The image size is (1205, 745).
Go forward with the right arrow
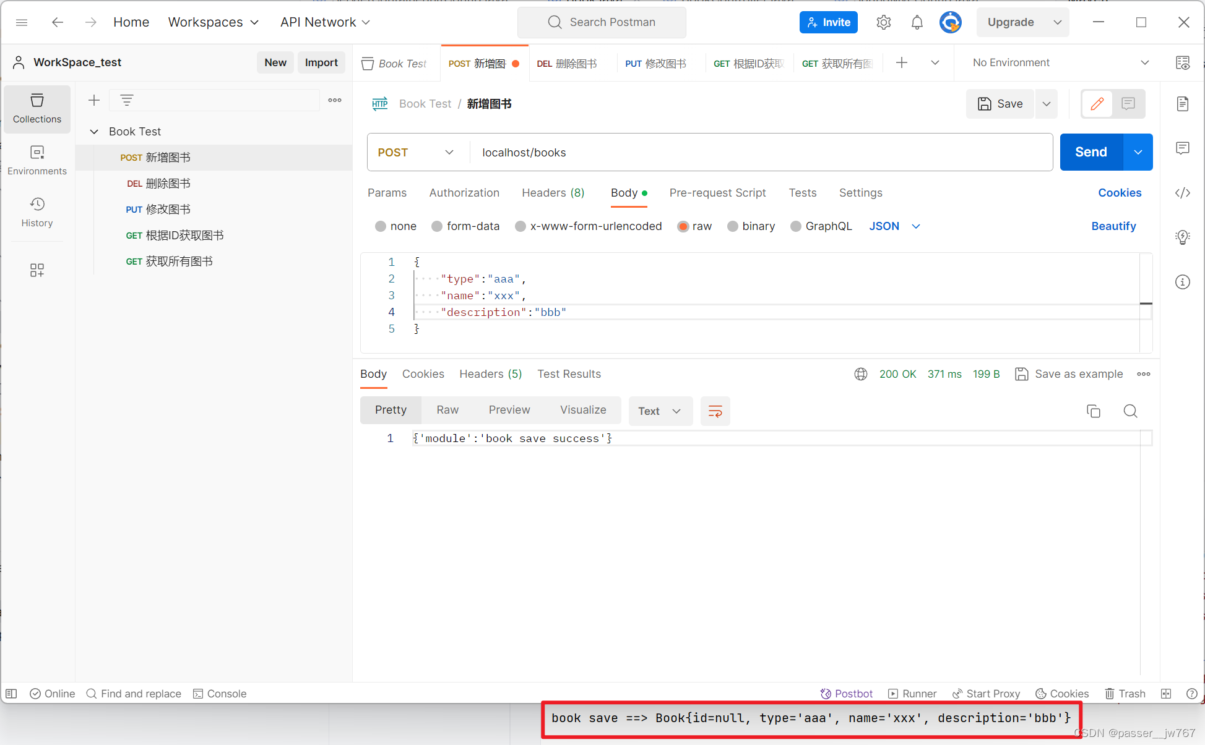coord(91,22)
